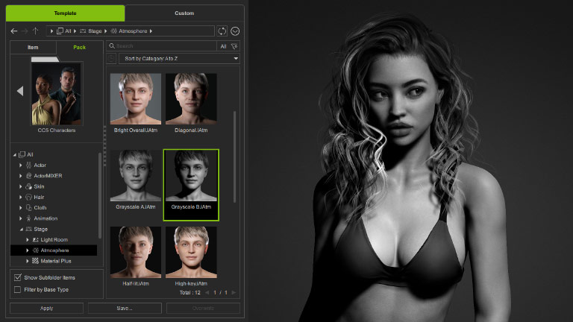Switch to the Custom tab
Viewport: 573px width, 322px height.
(184, 13)
